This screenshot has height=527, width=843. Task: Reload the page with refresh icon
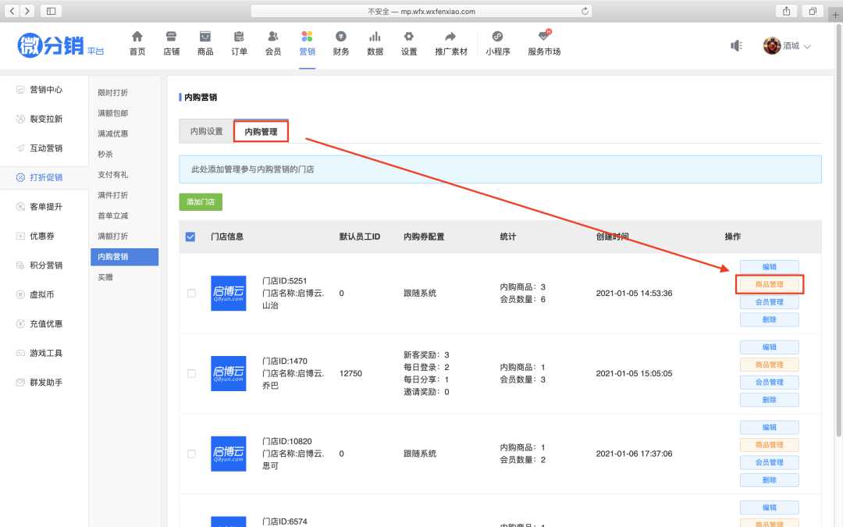coord(585,11)
